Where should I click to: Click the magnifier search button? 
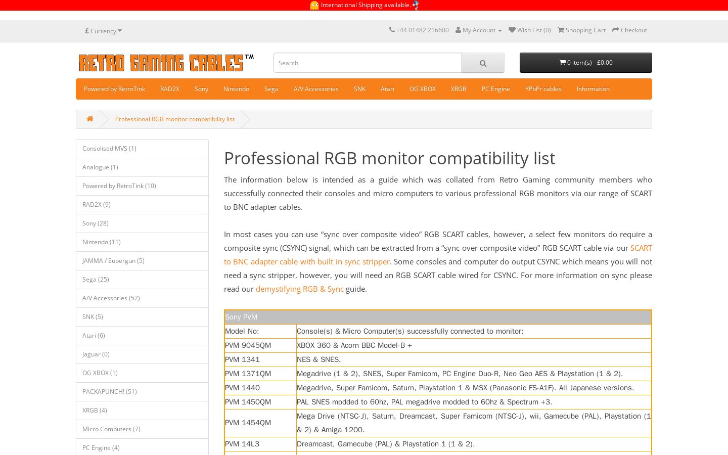click(x=483, y=63)
